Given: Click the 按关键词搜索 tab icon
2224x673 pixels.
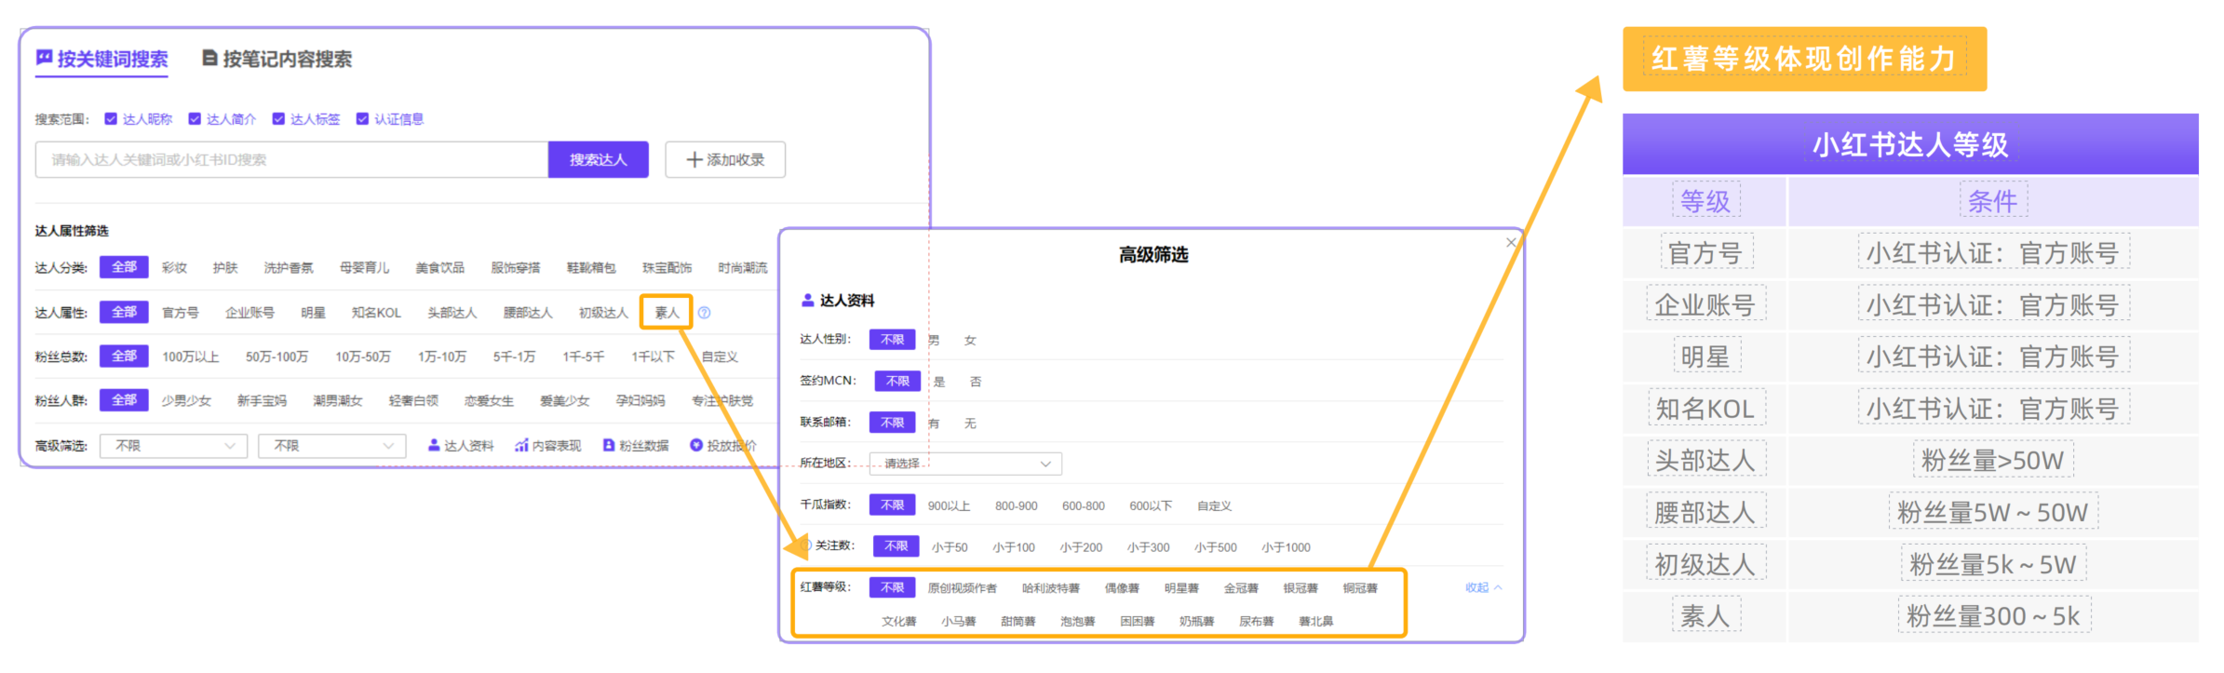Looking at the screenshot, I should tap(44, 58).
